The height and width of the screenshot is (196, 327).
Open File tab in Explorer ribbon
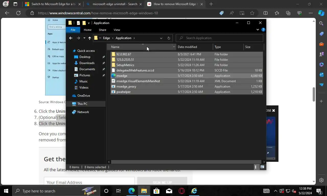point(73,30)
